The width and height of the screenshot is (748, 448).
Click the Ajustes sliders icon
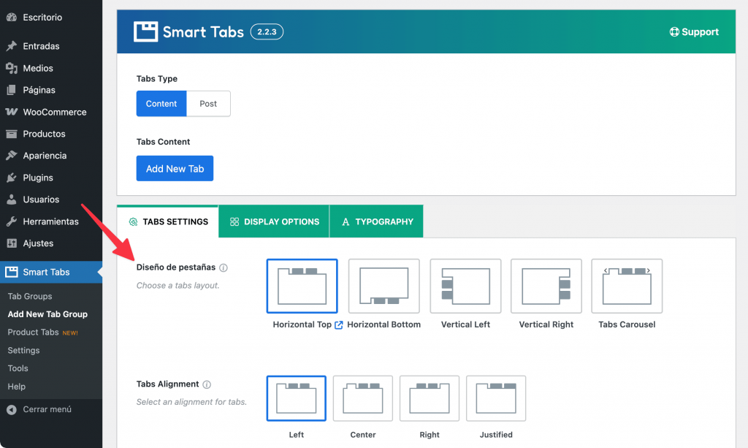click(x=12, y=243)
